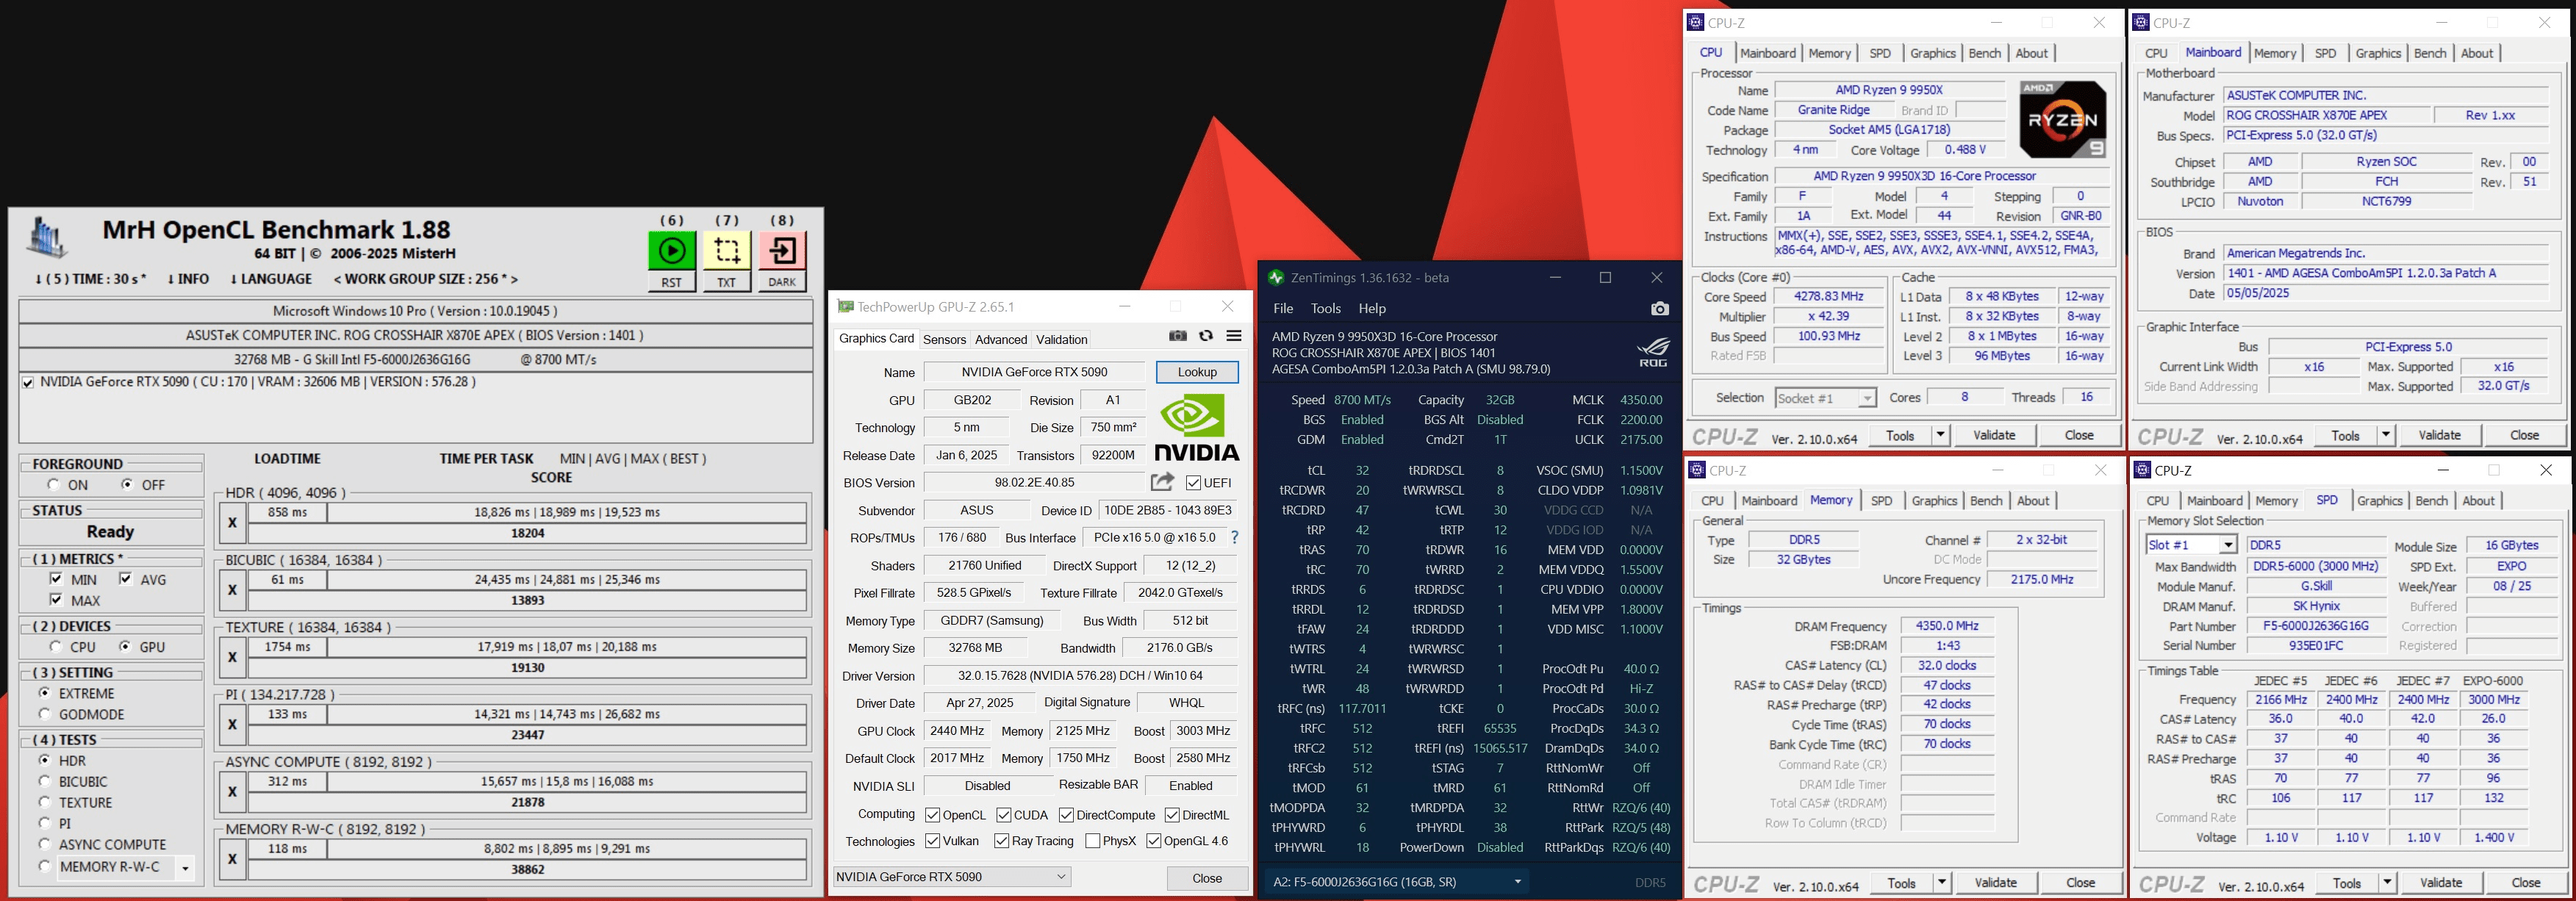
Task: Take GPU-Z screenshot with camera icon
Action: 1178,336
